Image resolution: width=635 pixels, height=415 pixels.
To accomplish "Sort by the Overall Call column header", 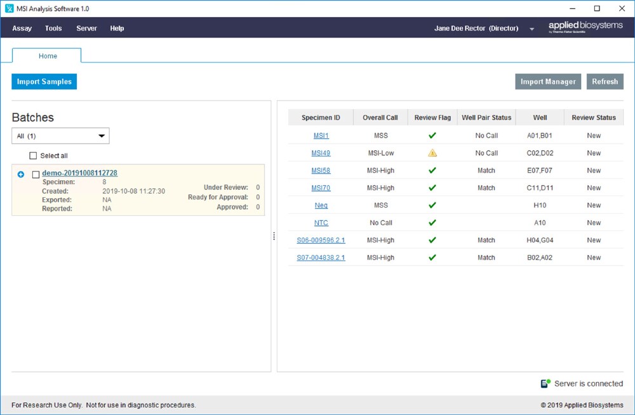I will point(380,117).
